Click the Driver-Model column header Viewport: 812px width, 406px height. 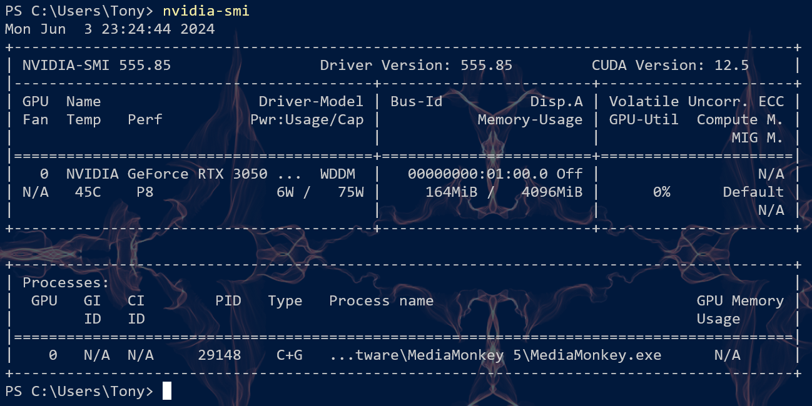(x=311, y=102)
